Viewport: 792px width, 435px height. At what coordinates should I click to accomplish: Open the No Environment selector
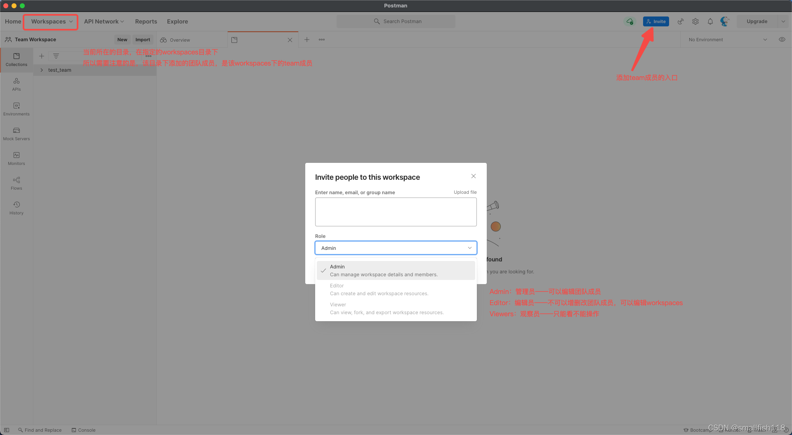coord(728,40)
